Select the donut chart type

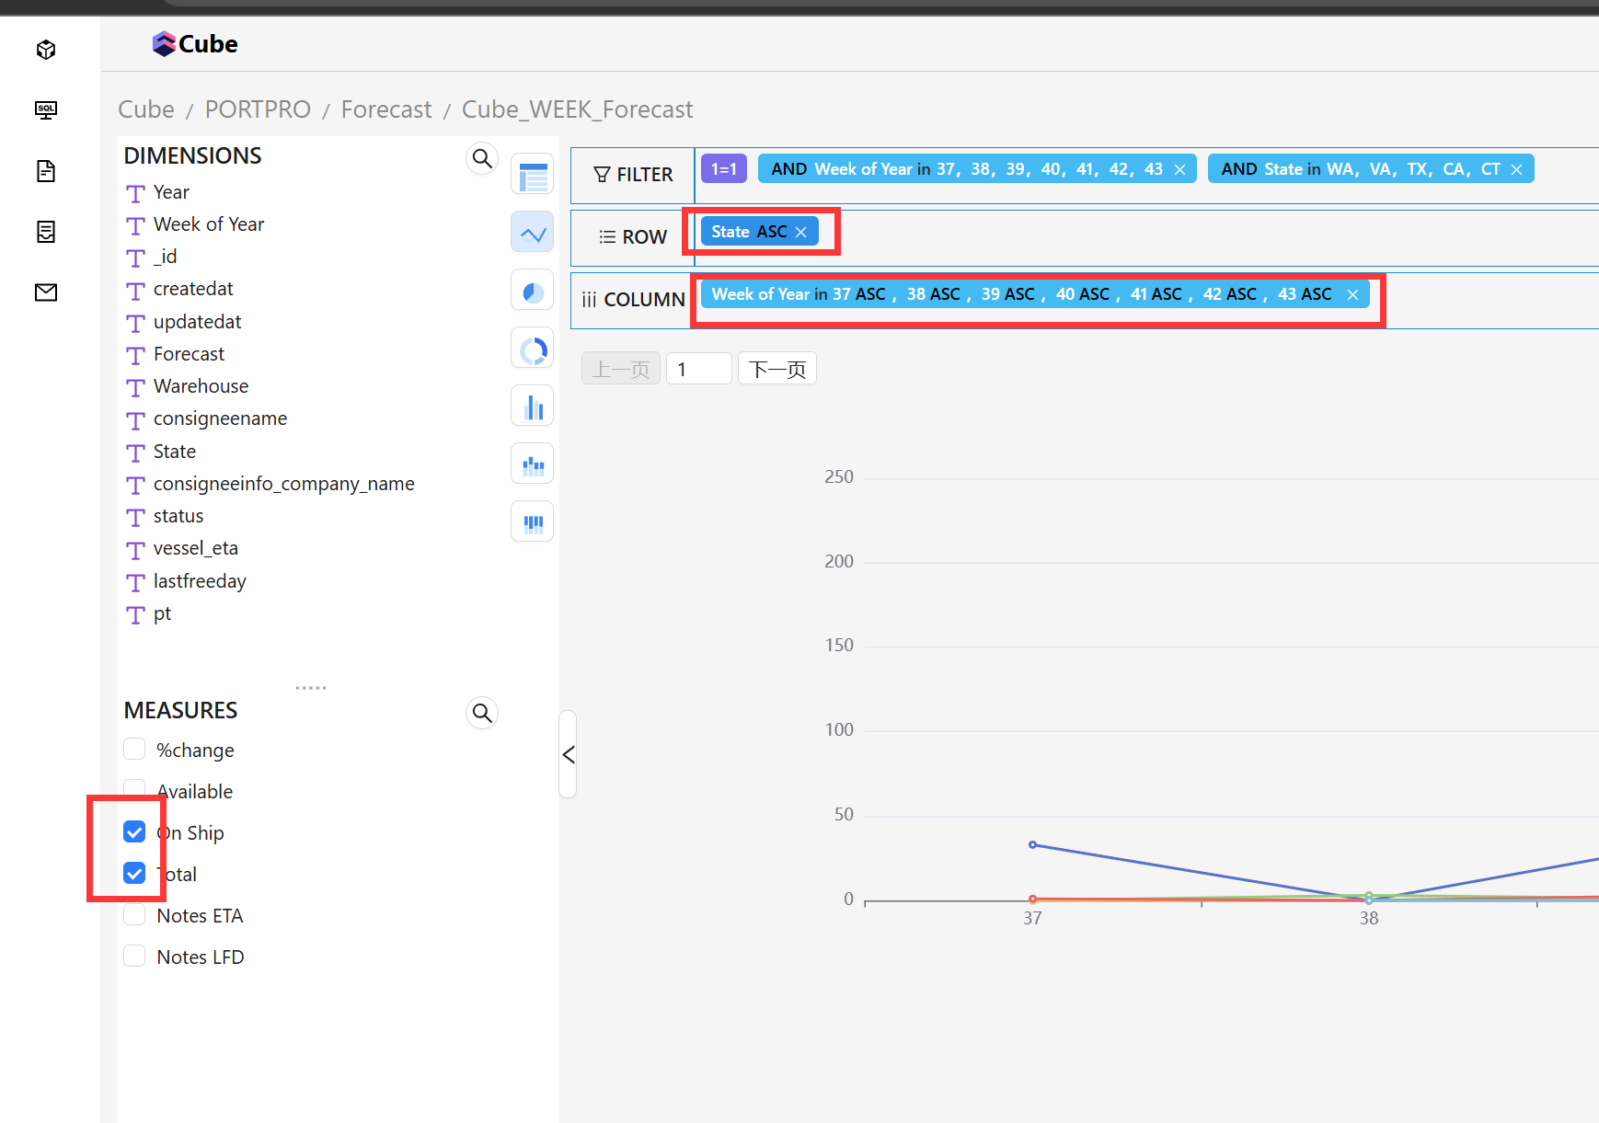[533, 349]
